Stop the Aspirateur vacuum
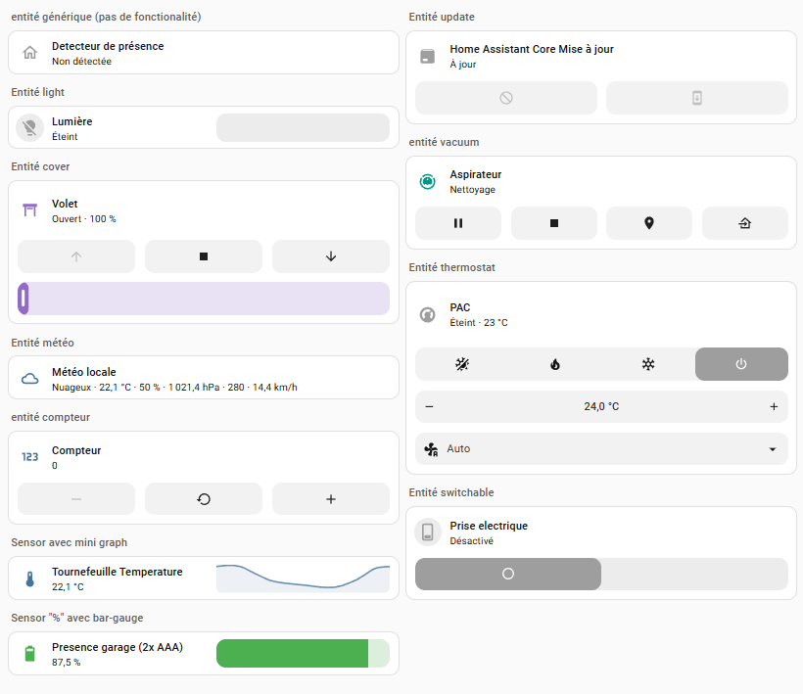The image size is (803, 694). [x=553, y=223]
